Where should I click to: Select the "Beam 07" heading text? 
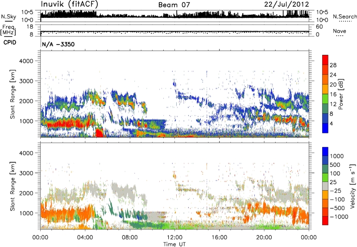174,5
